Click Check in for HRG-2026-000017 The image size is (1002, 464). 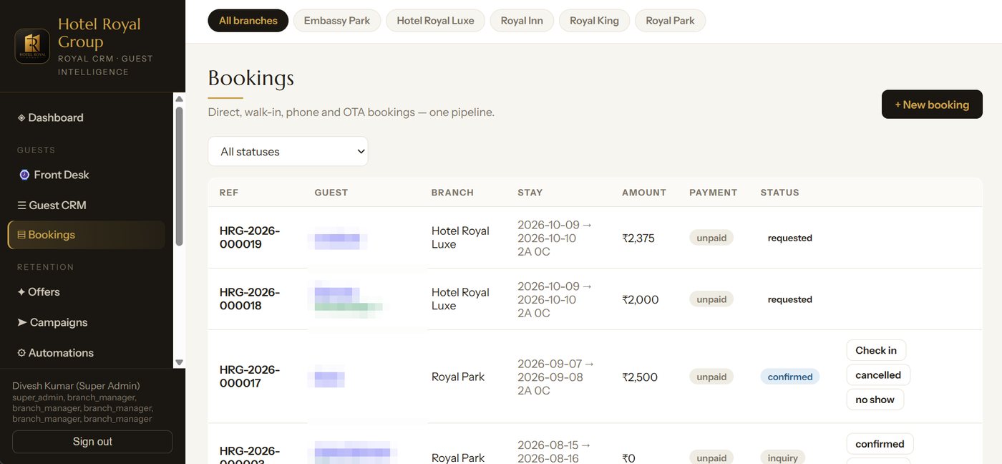click(x=876, y=351)
